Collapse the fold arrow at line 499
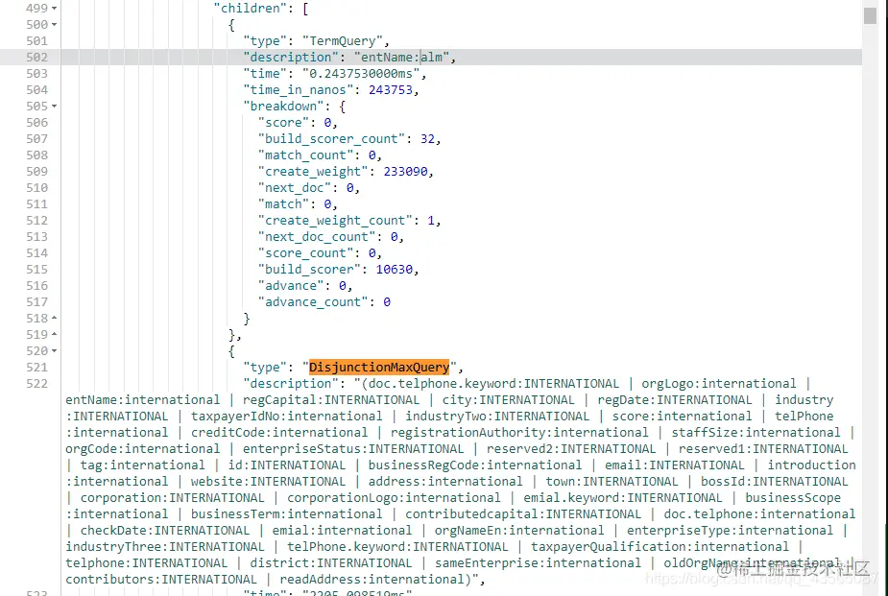The height and width of the screenshot is (596, 888). click(55, 8)
